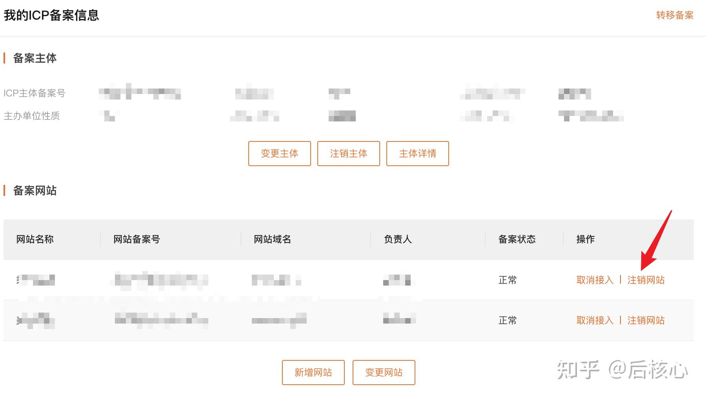706x398 pixels.
Task: Click 注销网站 in the first website row
Action: pyautogui.click(x=646, y=280)
